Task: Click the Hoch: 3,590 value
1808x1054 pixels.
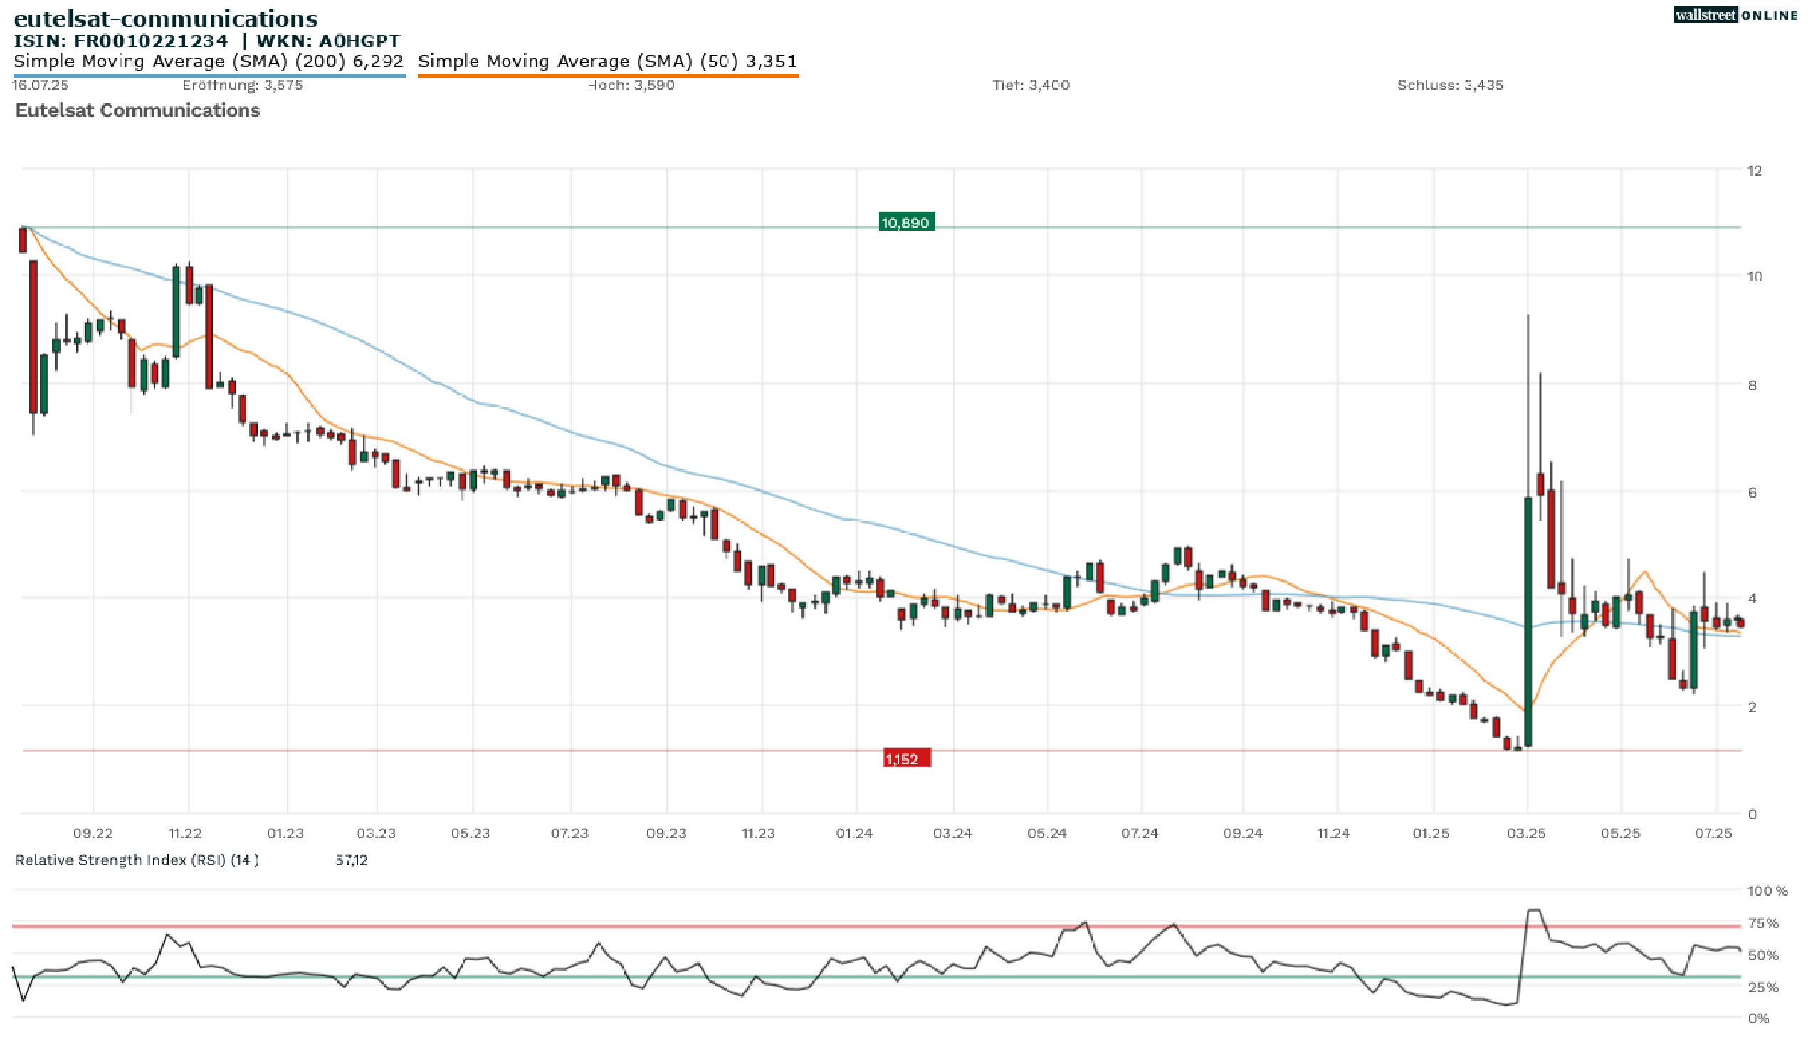Action: click(631, 85)
